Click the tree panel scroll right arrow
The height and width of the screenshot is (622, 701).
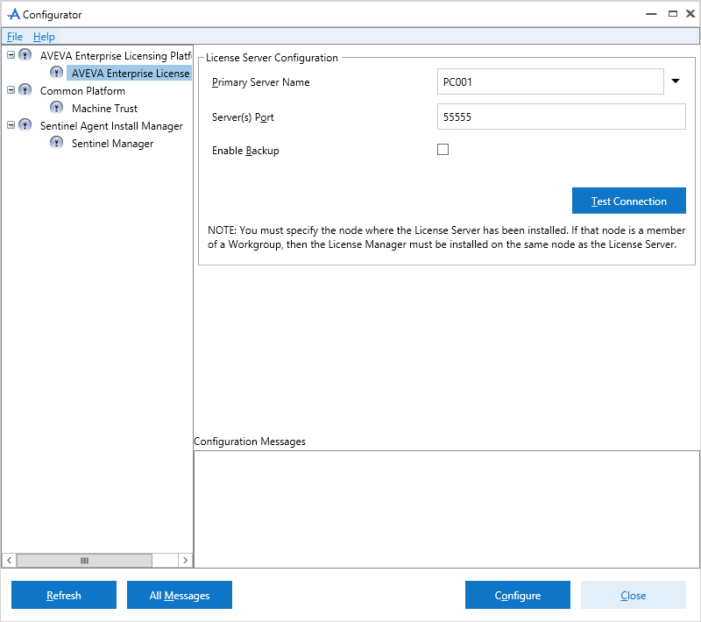[185, 561]
